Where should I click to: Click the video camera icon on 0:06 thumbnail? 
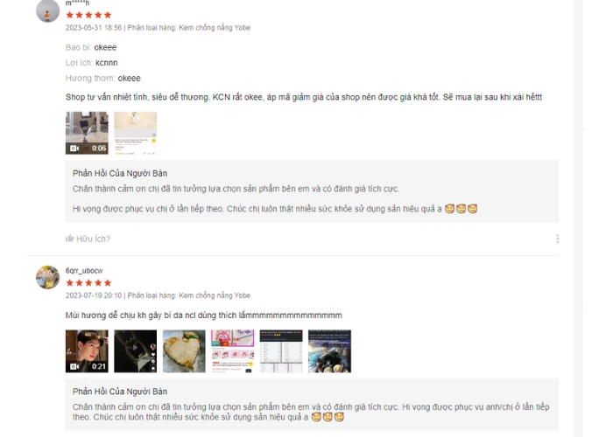click(x=74, y=149)
